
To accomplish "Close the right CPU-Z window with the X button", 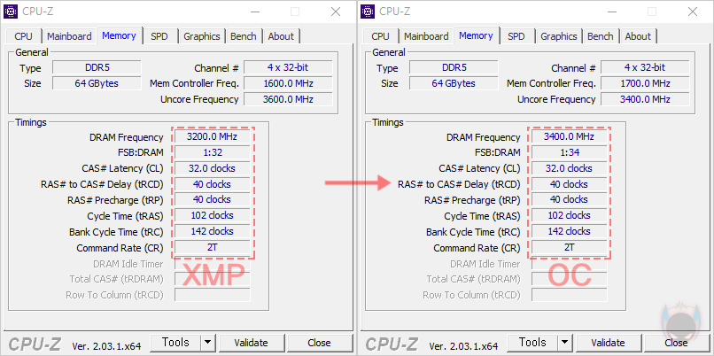I will 693,12.
